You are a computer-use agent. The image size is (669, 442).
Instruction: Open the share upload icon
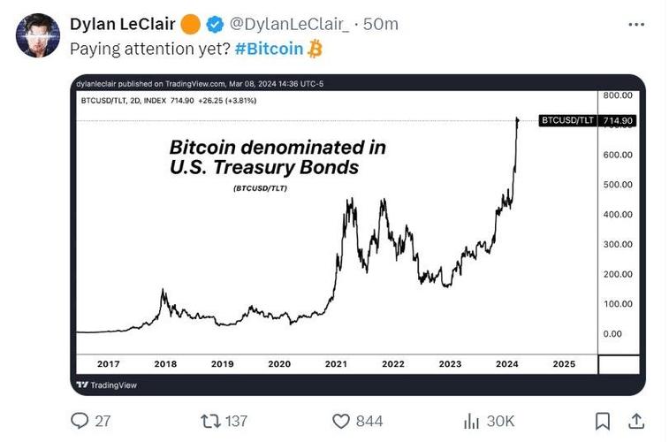pyautogui.click(x=636, y=421)
